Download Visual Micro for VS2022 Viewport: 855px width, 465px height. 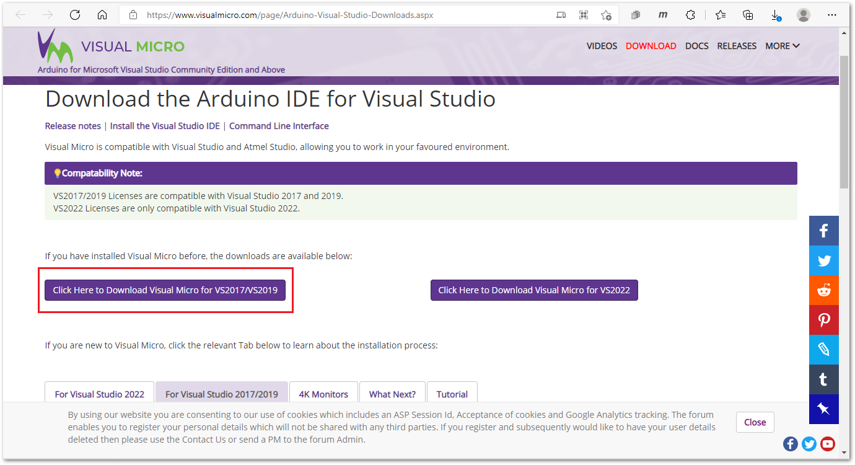click(534, 290)
